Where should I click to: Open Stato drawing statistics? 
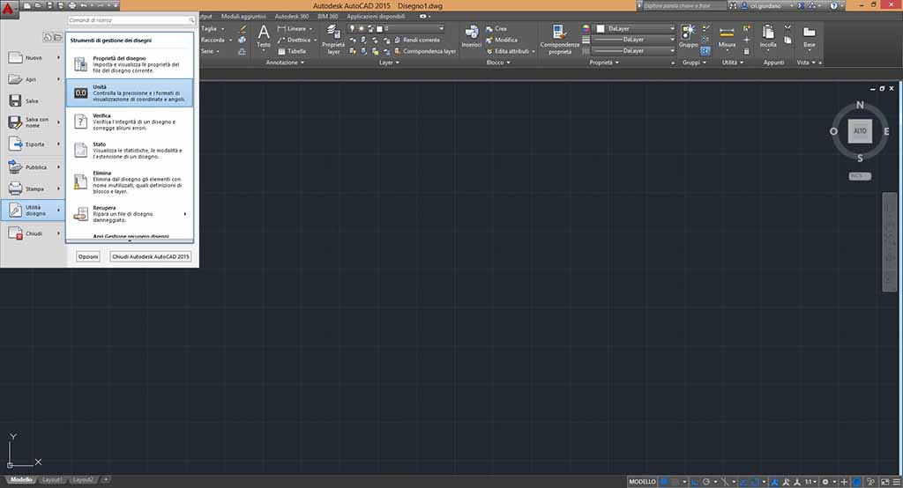(x=130, y=151)
